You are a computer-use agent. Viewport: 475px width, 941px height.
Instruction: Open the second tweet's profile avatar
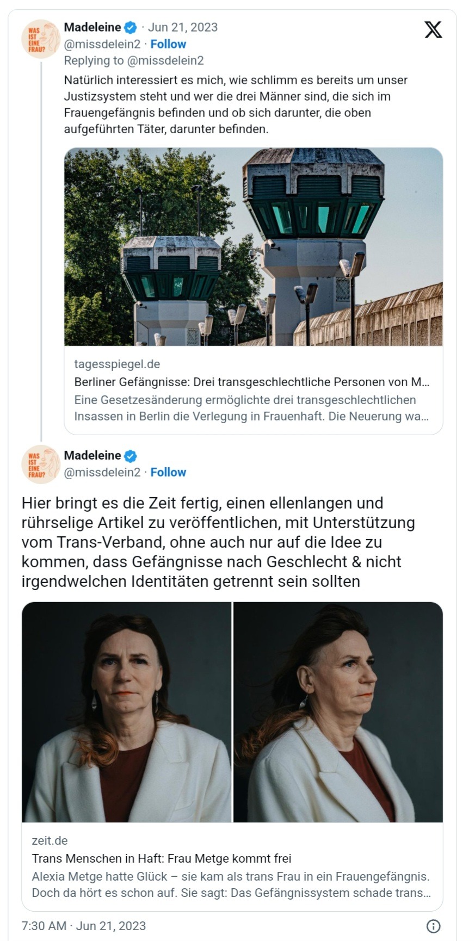point(41,465)
